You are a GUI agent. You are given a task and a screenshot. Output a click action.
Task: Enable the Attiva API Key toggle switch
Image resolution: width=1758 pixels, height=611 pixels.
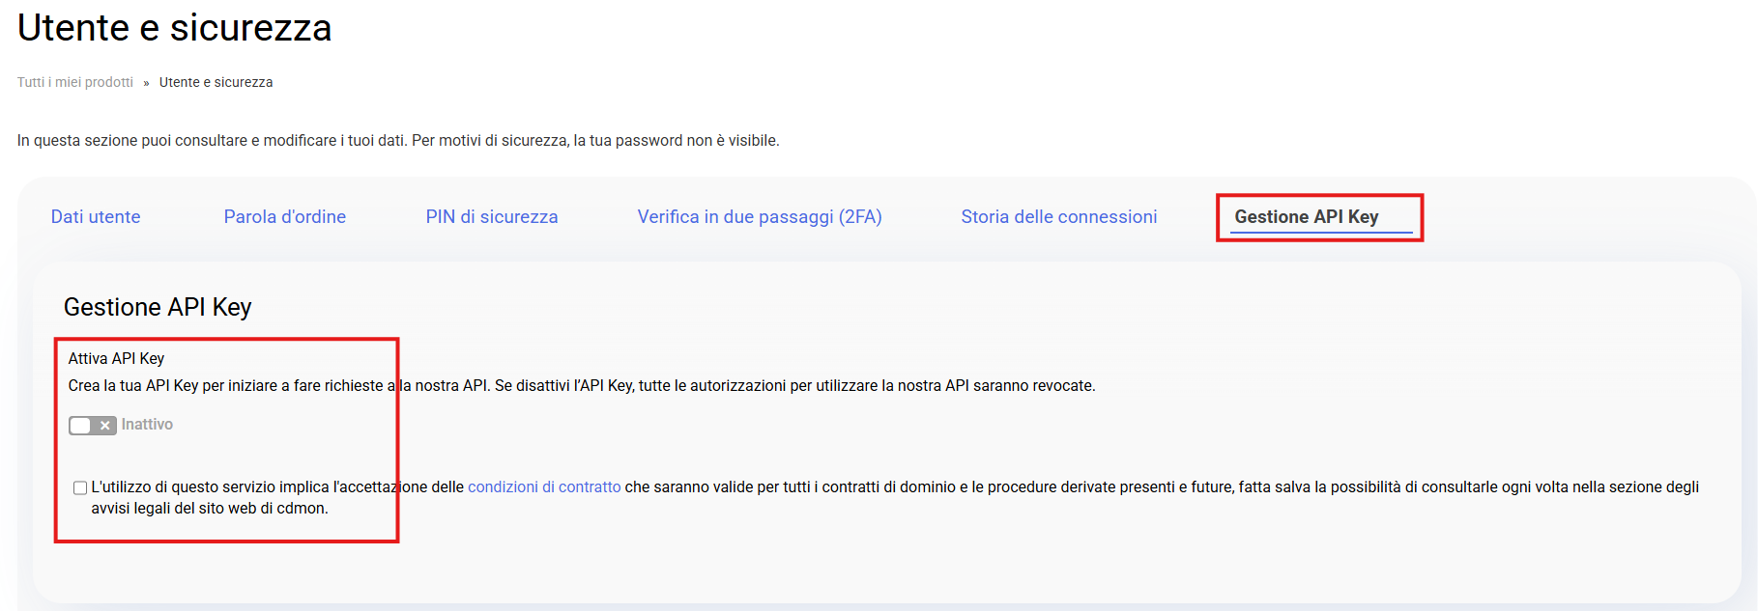point(93,426)
